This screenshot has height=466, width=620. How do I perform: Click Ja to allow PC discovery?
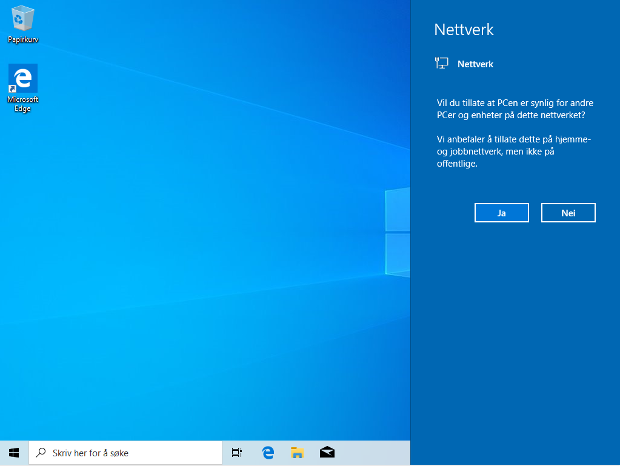tap(501, 213)
